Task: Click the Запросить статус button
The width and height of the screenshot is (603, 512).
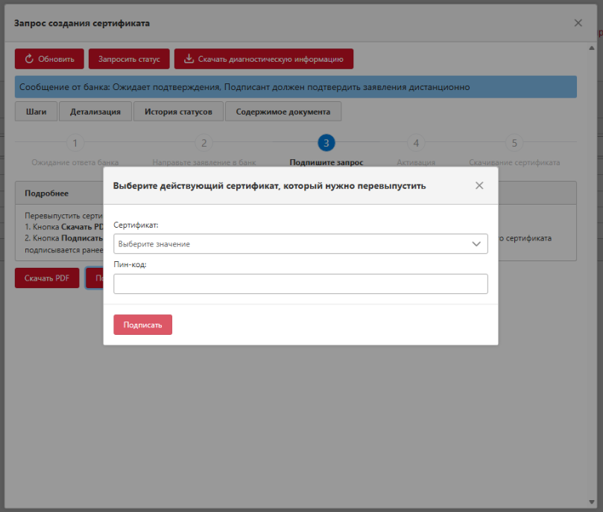Action: tap(129, 59)
